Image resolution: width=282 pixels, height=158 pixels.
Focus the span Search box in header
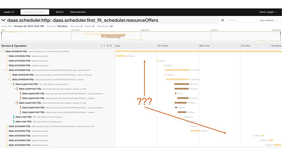pyautogui.click(x=241, y=20)
